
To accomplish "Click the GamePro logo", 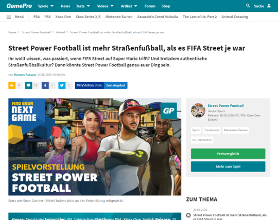I will click(x=19, y=6).
